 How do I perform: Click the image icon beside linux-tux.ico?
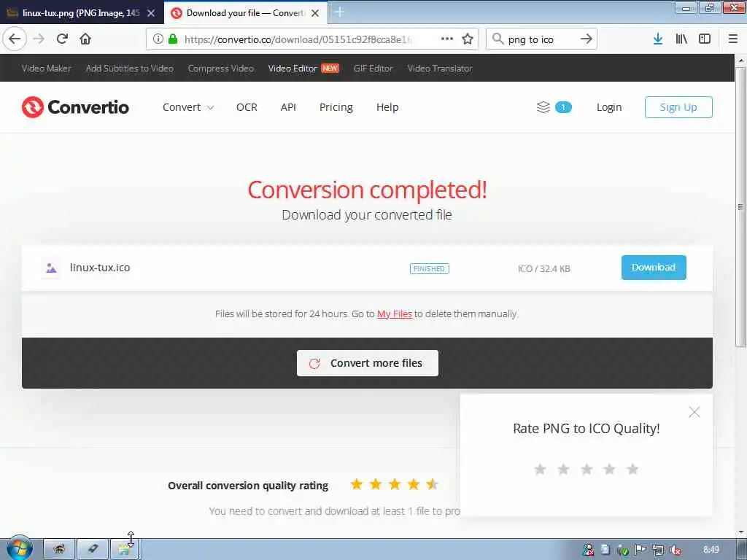click(x=51, y=268)
